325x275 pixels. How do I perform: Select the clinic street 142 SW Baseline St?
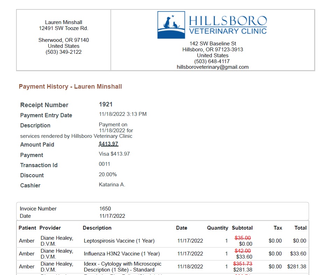coord(213,44)
